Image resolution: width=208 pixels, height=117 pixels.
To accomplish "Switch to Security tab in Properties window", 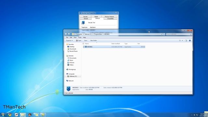I will [x=85, y=17].
